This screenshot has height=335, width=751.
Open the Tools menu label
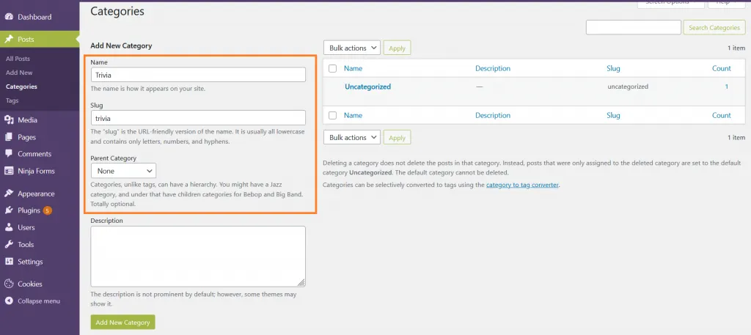[x=26, y=245]
